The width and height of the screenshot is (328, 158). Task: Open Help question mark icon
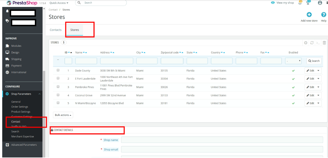(x=324, y=15)
